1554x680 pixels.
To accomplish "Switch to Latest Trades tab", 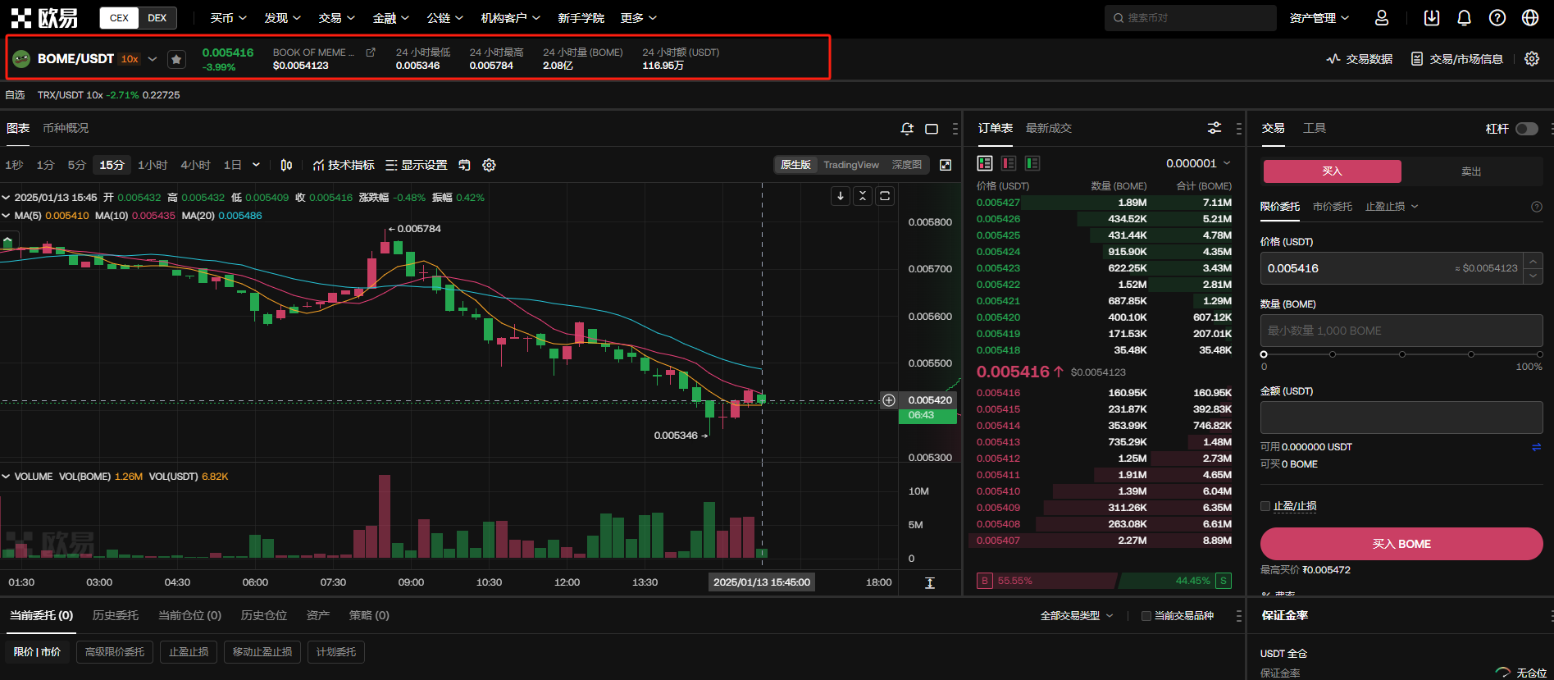I will click(x=1049, y=129).
